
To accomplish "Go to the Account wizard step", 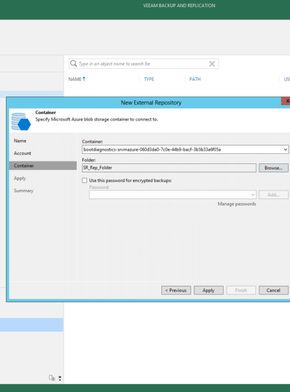I will (22, 153).
